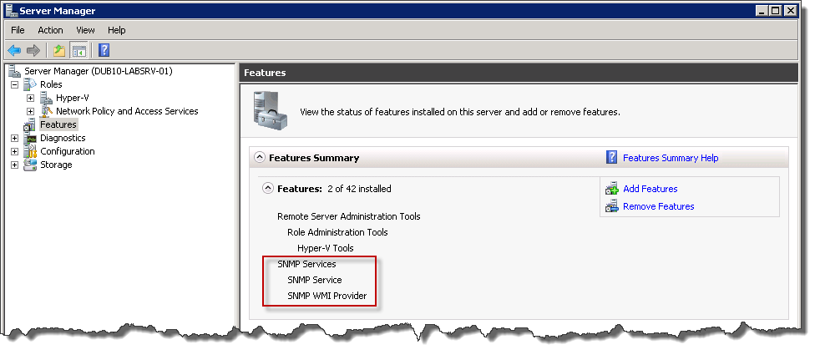Select the Roles label in tree
The height and width of the screenshot is (360, 815).
point(51,84)
